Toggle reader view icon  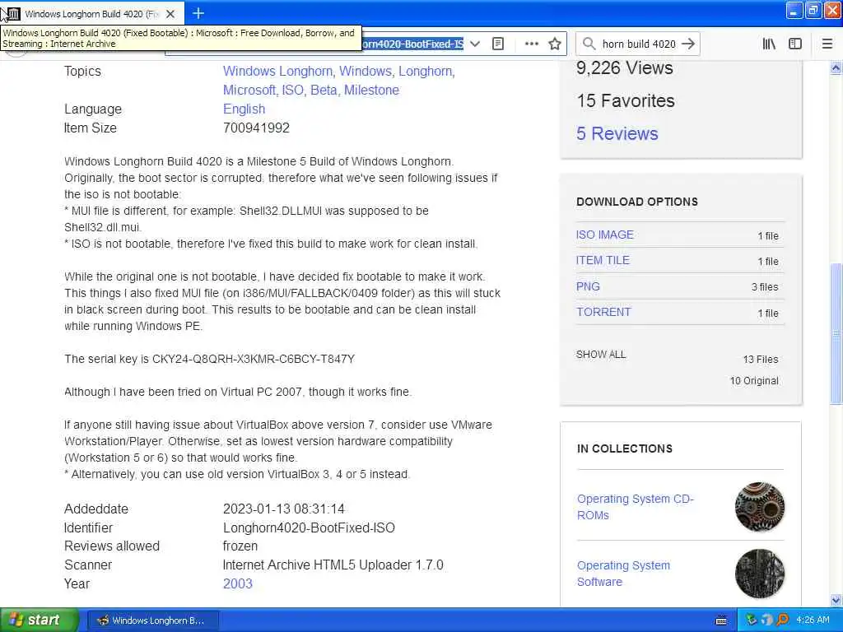point(498,44)
